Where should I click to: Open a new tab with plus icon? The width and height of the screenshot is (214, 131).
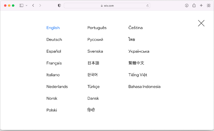(201, 5)
